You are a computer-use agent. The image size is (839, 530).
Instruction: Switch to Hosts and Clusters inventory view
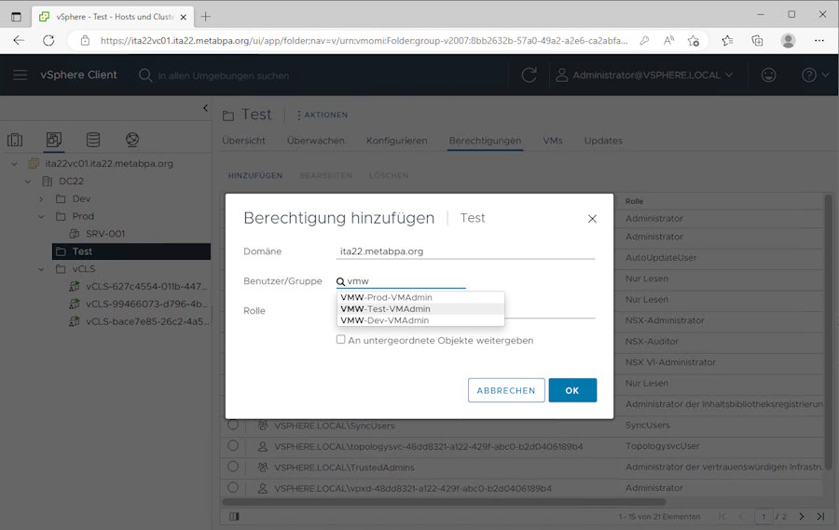point(15,140)
